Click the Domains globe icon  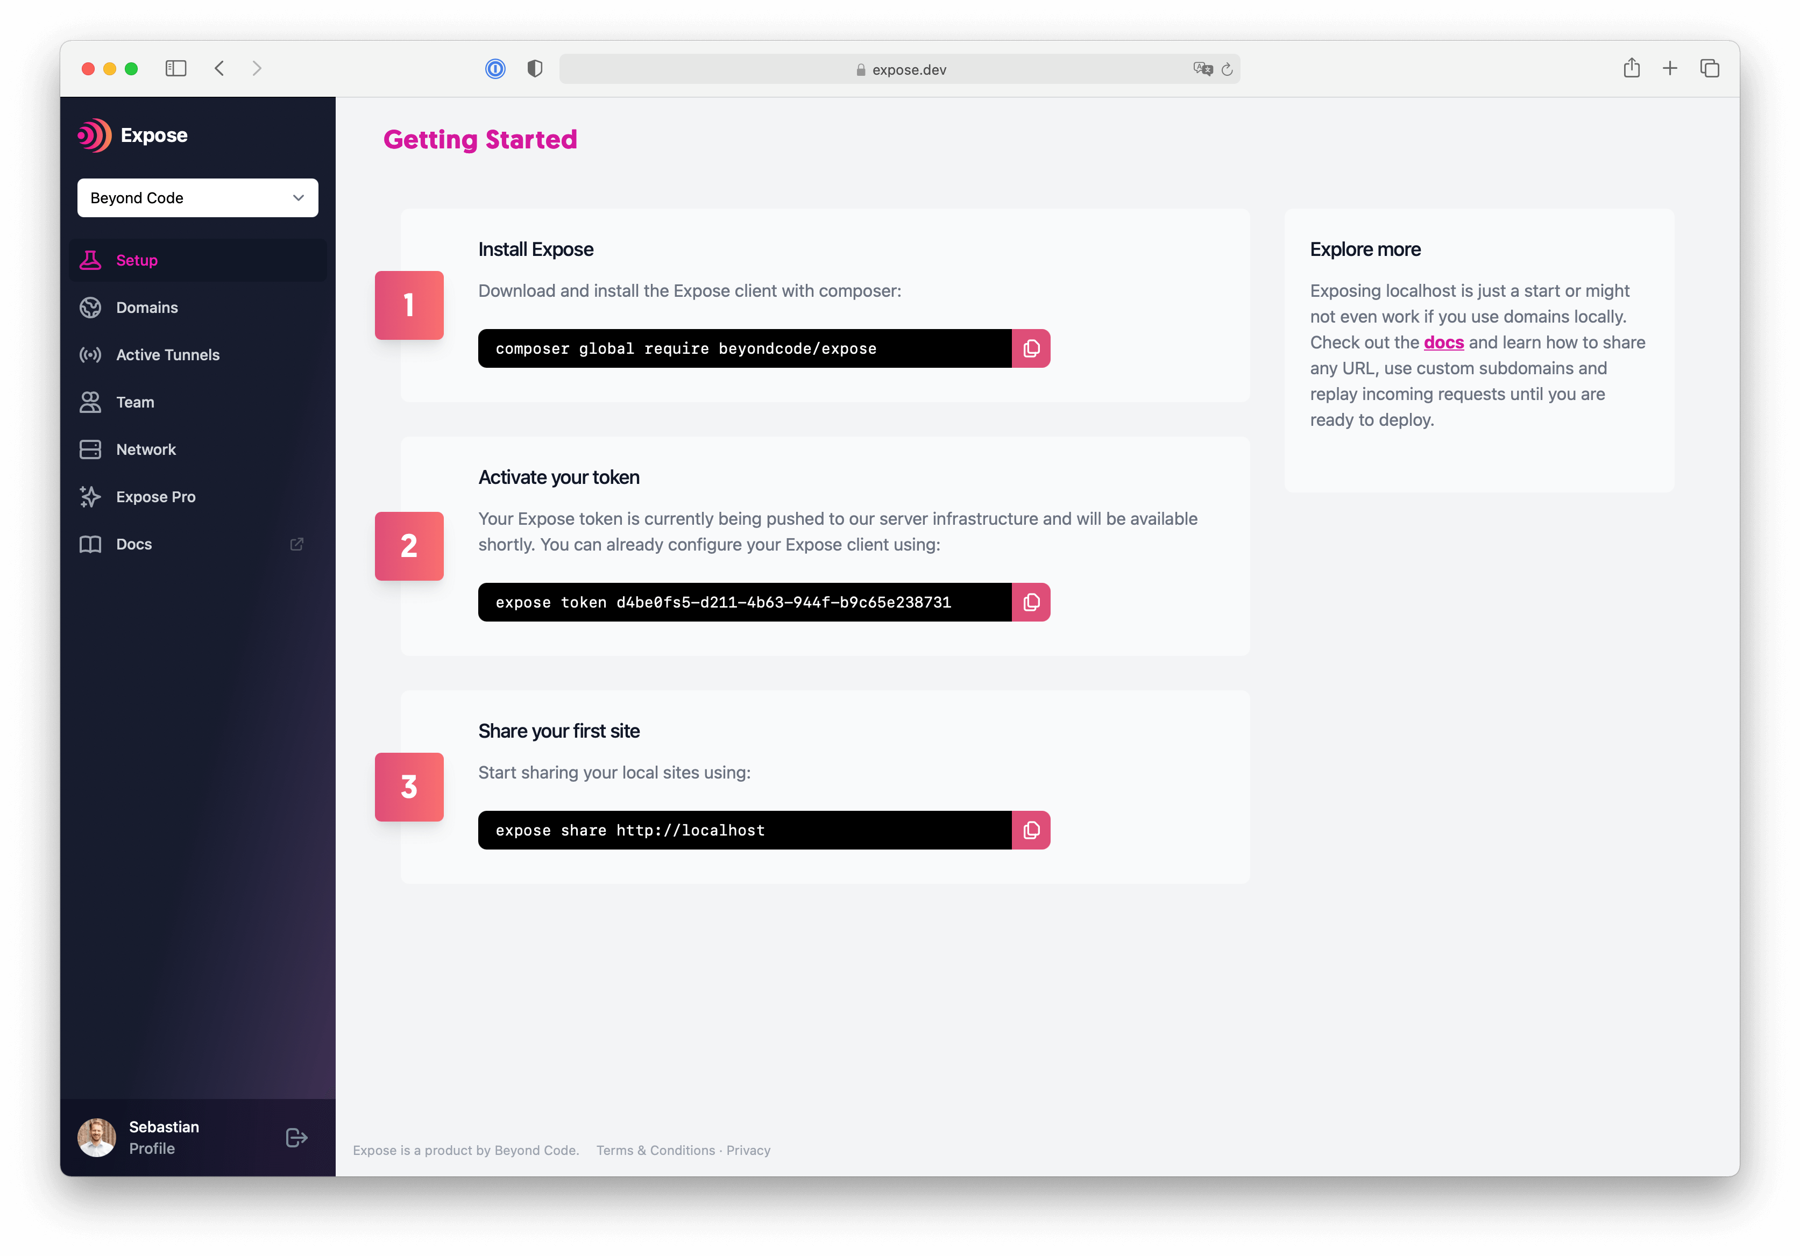point(90,307)
